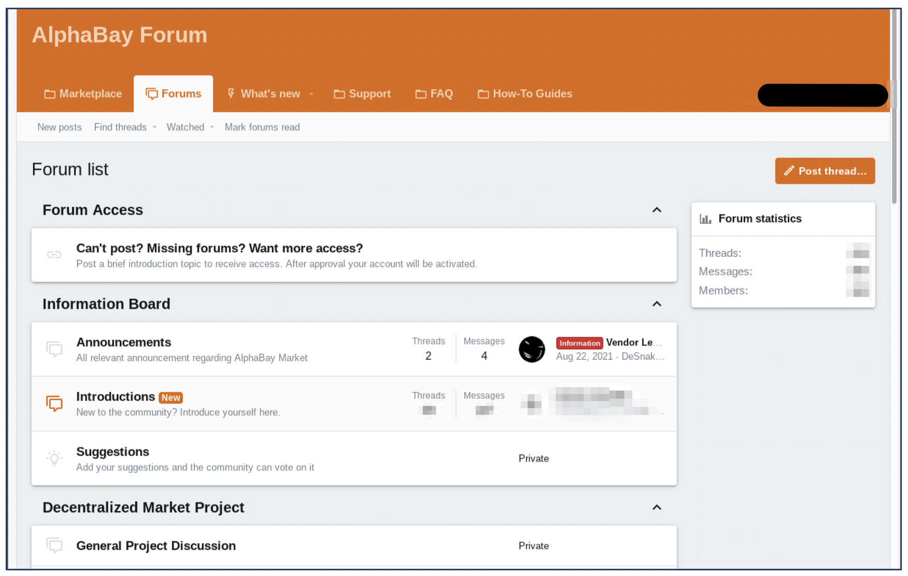Click the What's new lightning icon
Screen dimensions: 908x576
click(231, 93)
